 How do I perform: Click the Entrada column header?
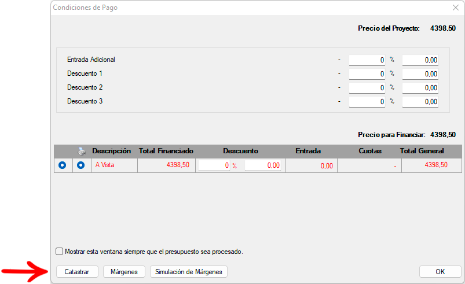pos(308,151)
